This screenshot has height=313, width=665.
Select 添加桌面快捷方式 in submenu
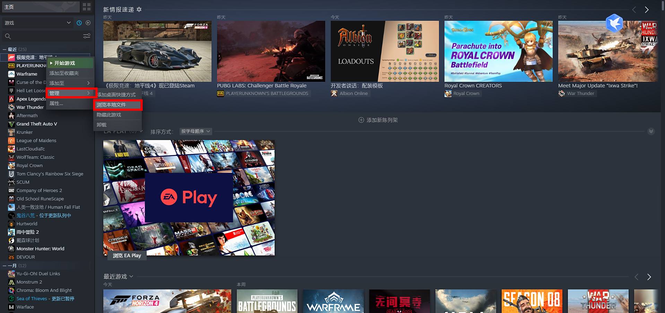coord(118,95)
